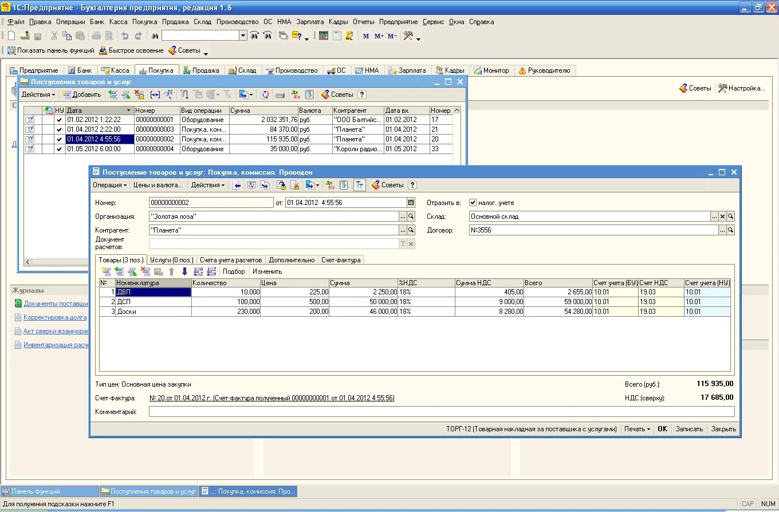
Task: Open the calendar icon in main toolbar
Action: 337,36
